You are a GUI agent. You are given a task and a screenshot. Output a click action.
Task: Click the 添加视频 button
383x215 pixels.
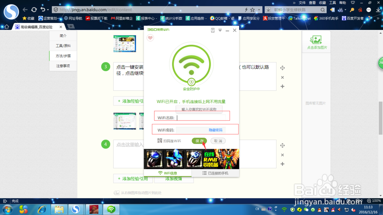click(x=173, y=179)
